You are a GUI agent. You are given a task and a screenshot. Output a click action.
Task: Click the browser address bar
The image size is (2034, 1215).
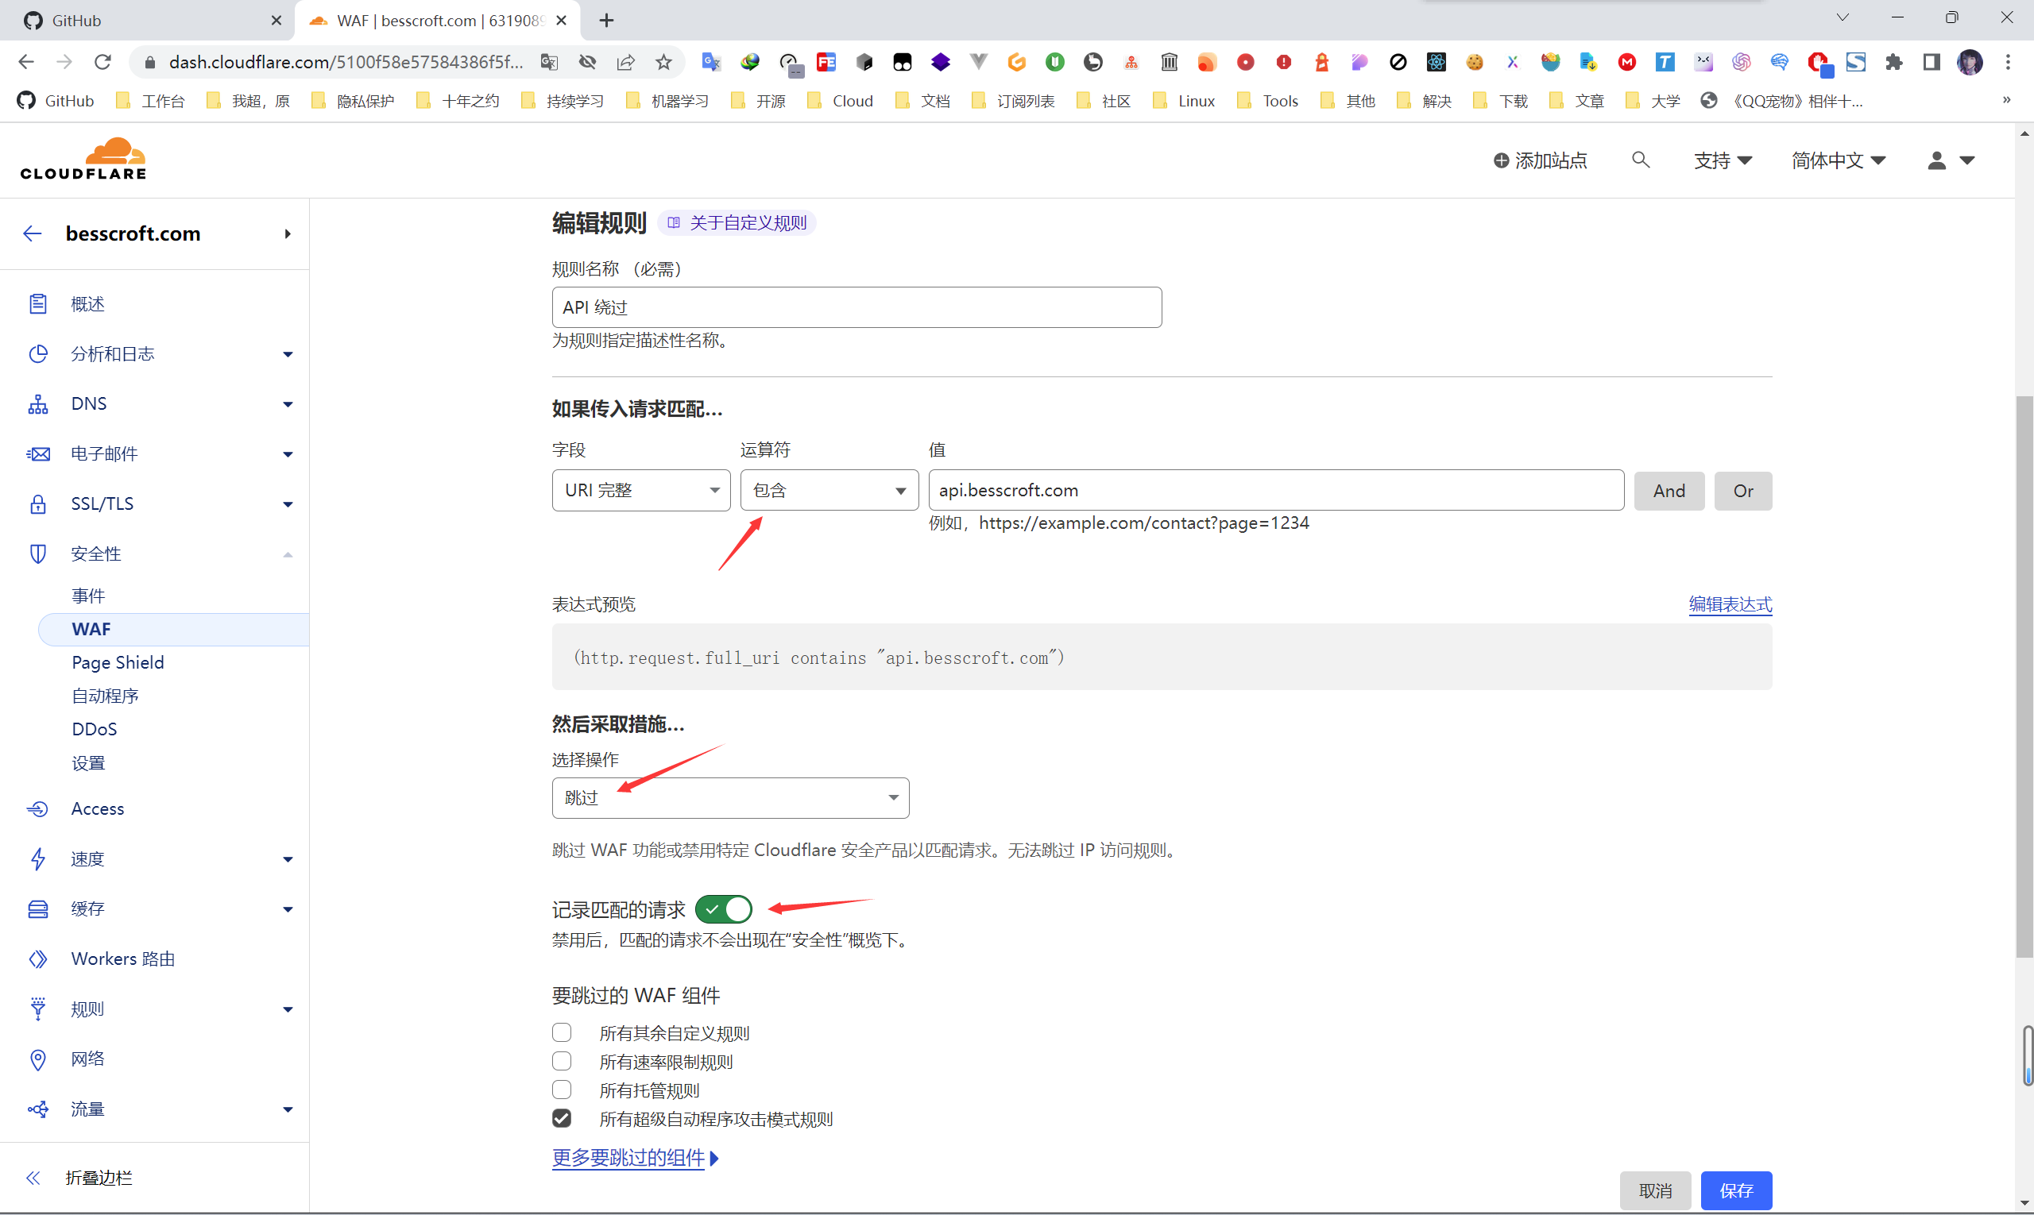(344, 62)
